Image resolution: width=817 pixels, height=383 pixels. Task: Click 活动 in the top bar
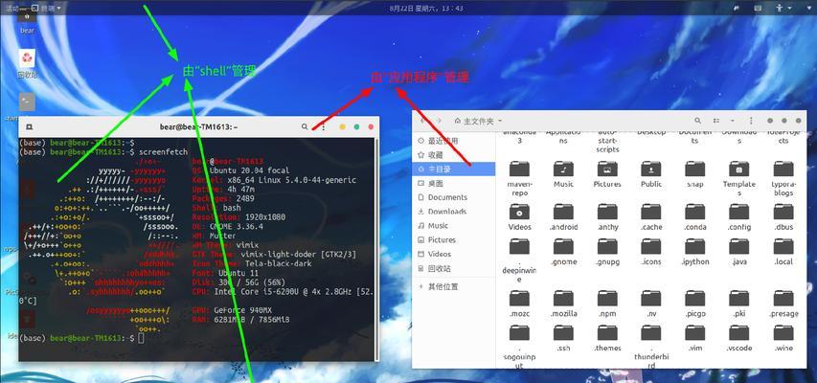coord(12,8)
